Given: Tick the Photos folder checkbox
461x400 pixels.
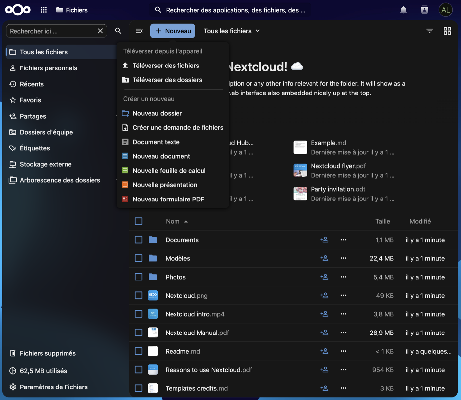Looking at the screenshot, I should (139, 277).
